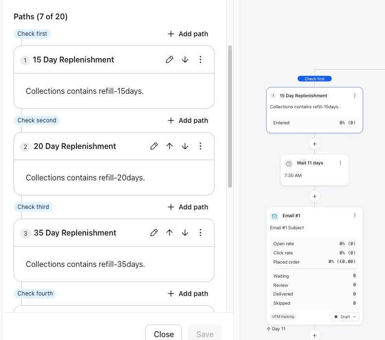This screenshot has height=340, width=385.
Task: Edit the 35 Day Replenishment path
Action: click(x=154, y=233)
